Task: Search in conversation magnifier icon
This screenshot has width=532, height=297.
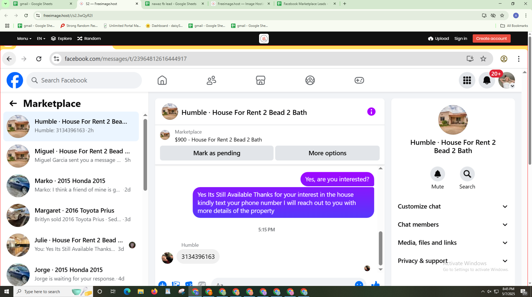Action: 467,174
